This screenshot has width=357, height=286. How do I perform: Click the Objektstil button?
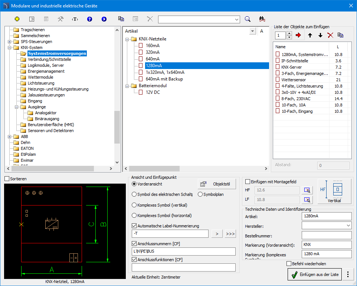click(x=217, y=184)
